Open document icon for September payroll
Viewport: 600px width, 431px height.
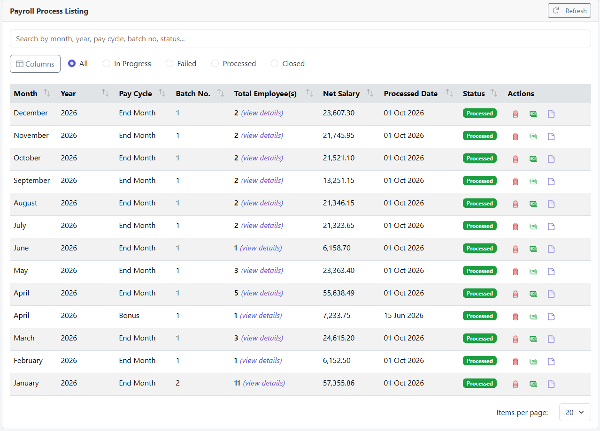551,181
